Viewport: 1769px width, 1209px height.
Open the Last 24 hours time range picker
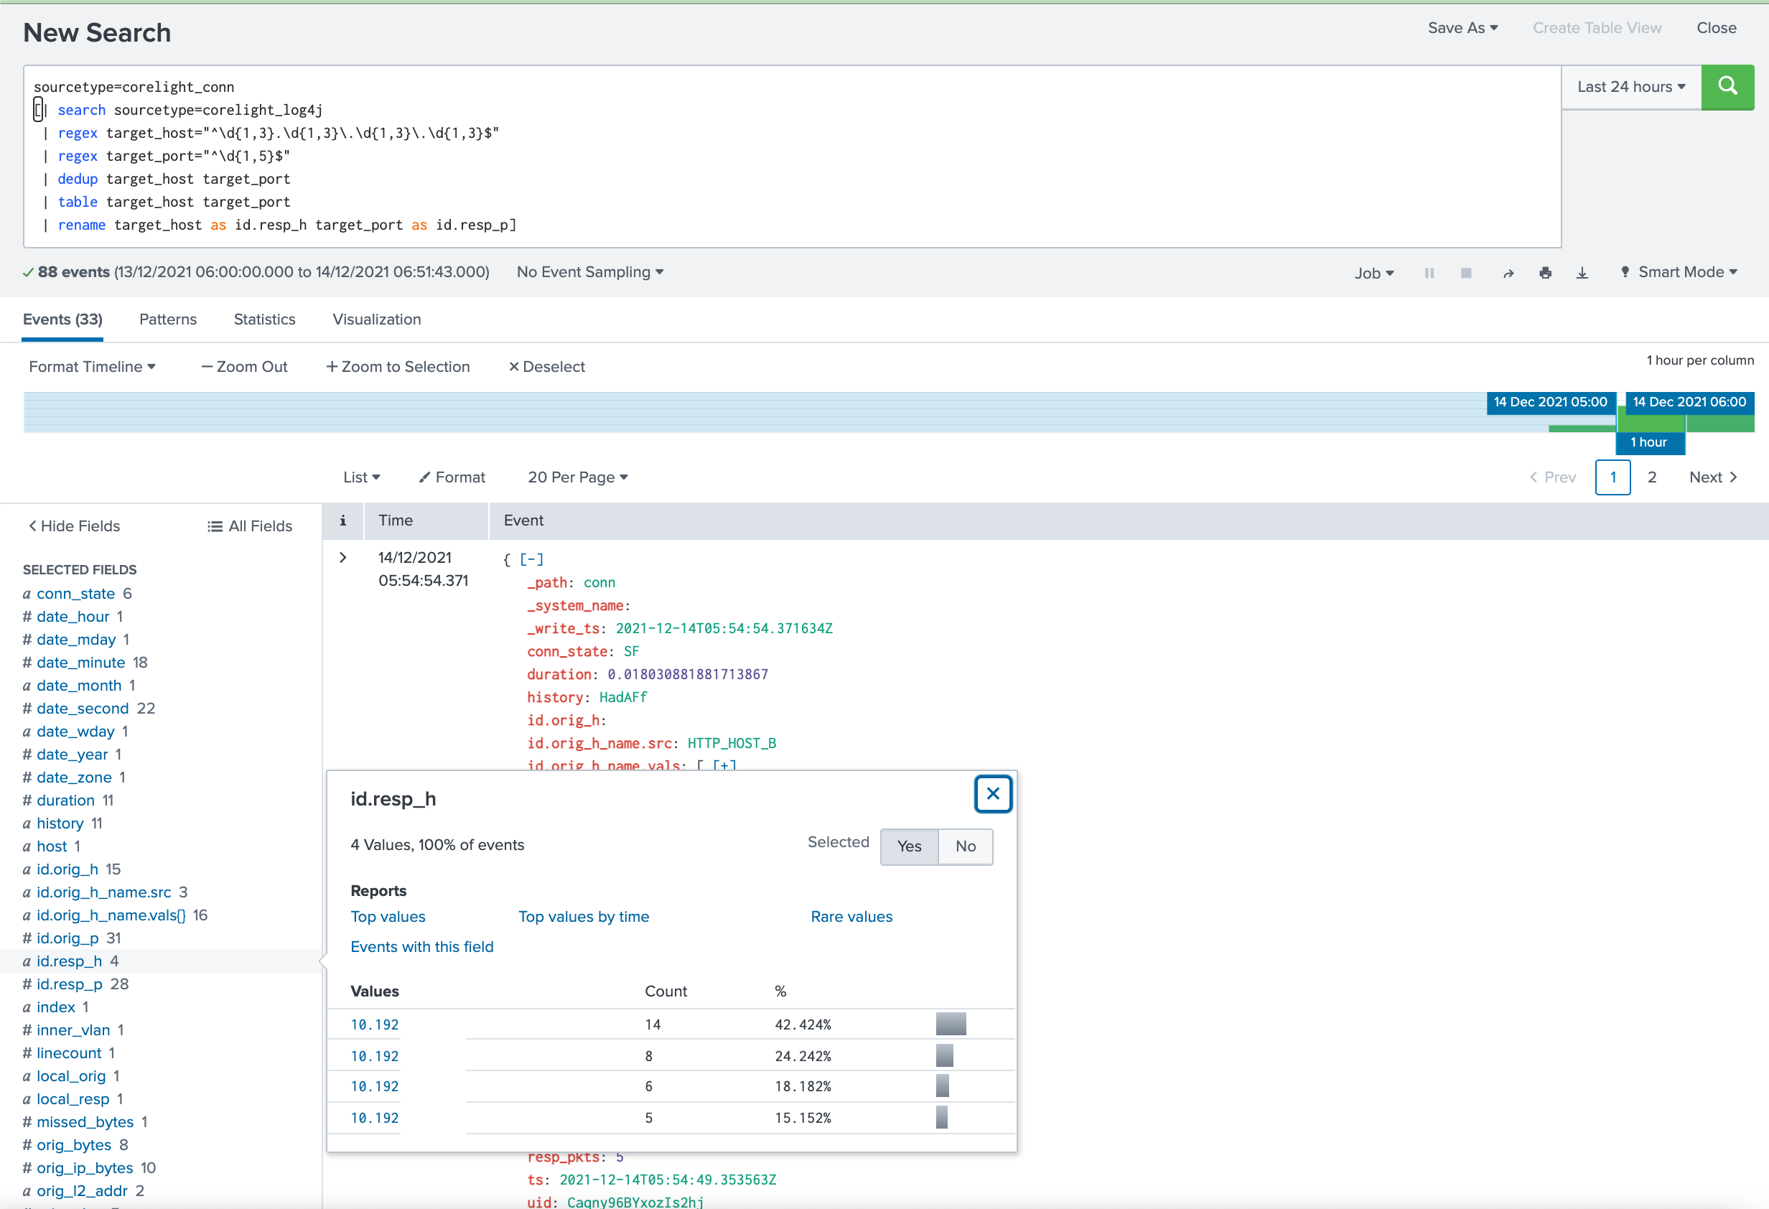tap(1630, 87)
